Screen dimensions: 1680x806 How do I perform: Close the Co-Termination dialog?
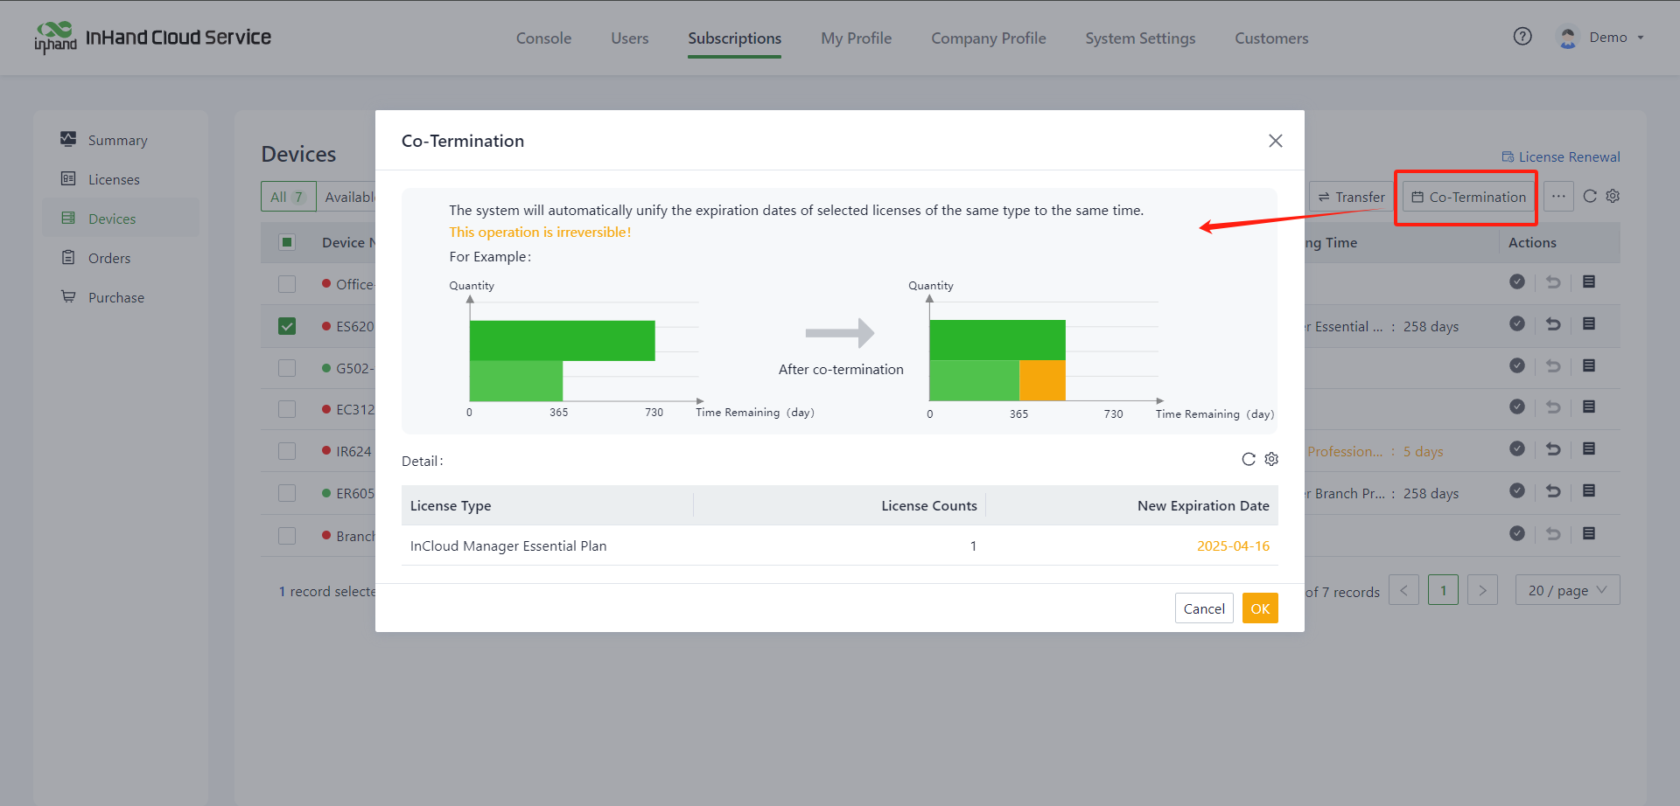click(x=1275, y=141)
